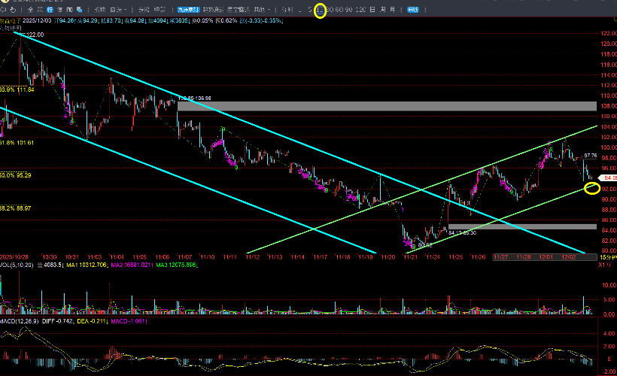
Task: Click the highlighted 11/27–12/02 range on time axis
Action: point(545,257)
